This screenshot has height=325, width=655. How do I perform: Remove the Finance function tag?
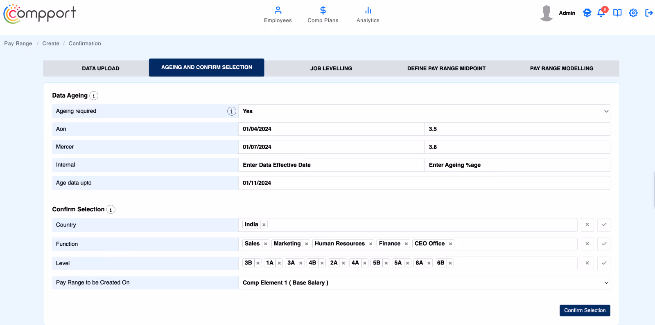click(407, 244)
